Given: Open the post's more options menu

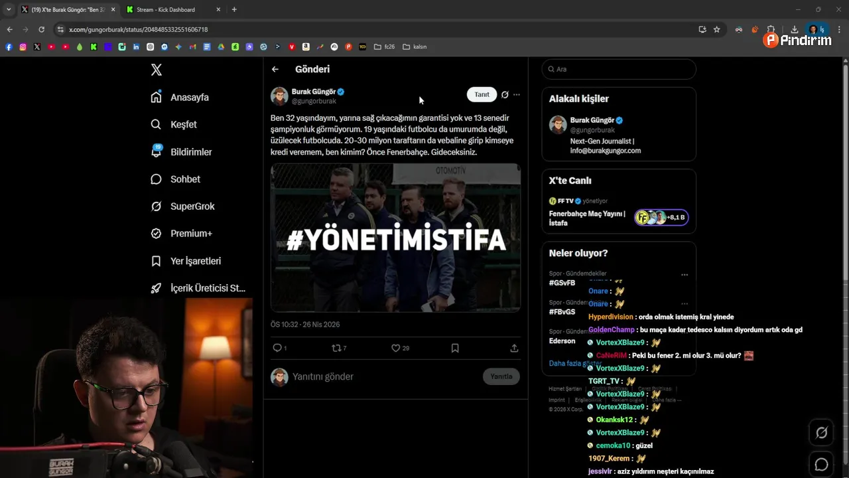Looking at the screenshot, I should tap(517, 94).
